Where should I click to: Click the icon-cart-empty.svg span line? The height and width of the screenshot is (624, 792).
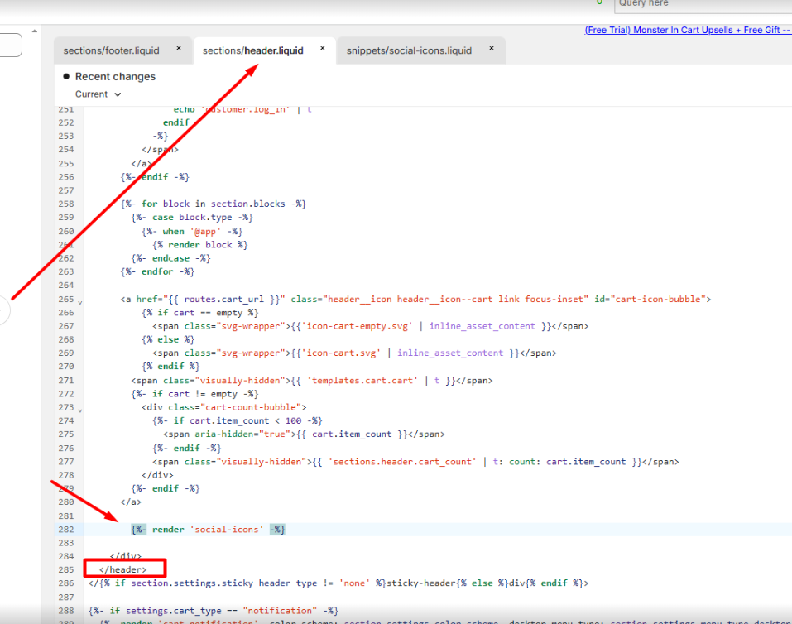pos(371,326)
